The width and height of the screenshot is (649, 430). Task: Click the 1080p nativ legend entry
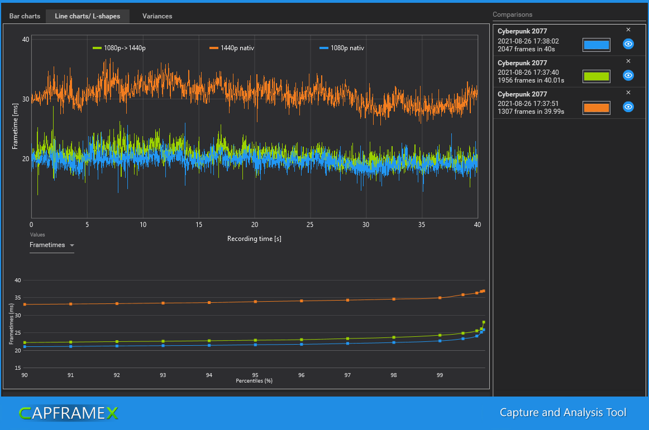point(342,48)
